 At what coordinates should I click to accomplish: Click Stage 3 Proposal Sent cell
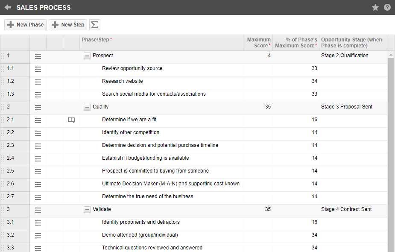click(x=347, y=107)
